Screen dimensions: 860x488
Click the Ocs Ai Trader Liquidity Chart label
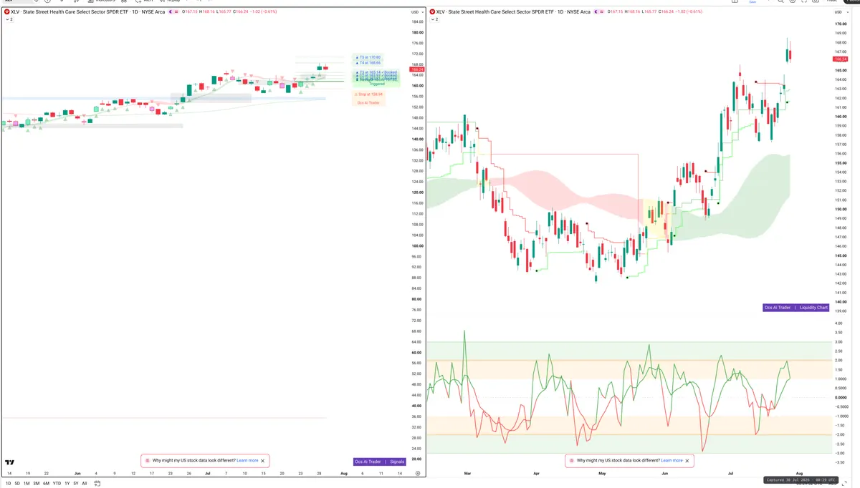coord(796,308)
